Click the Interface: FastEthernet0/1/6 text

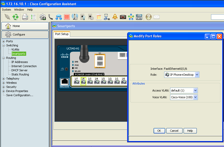tap(169, 69)
